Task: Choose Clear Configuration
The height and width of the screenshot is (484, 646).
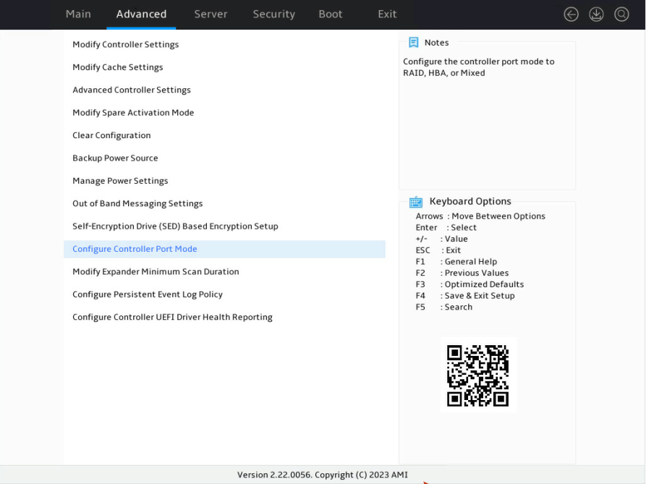Action: [x=224, y=135]
